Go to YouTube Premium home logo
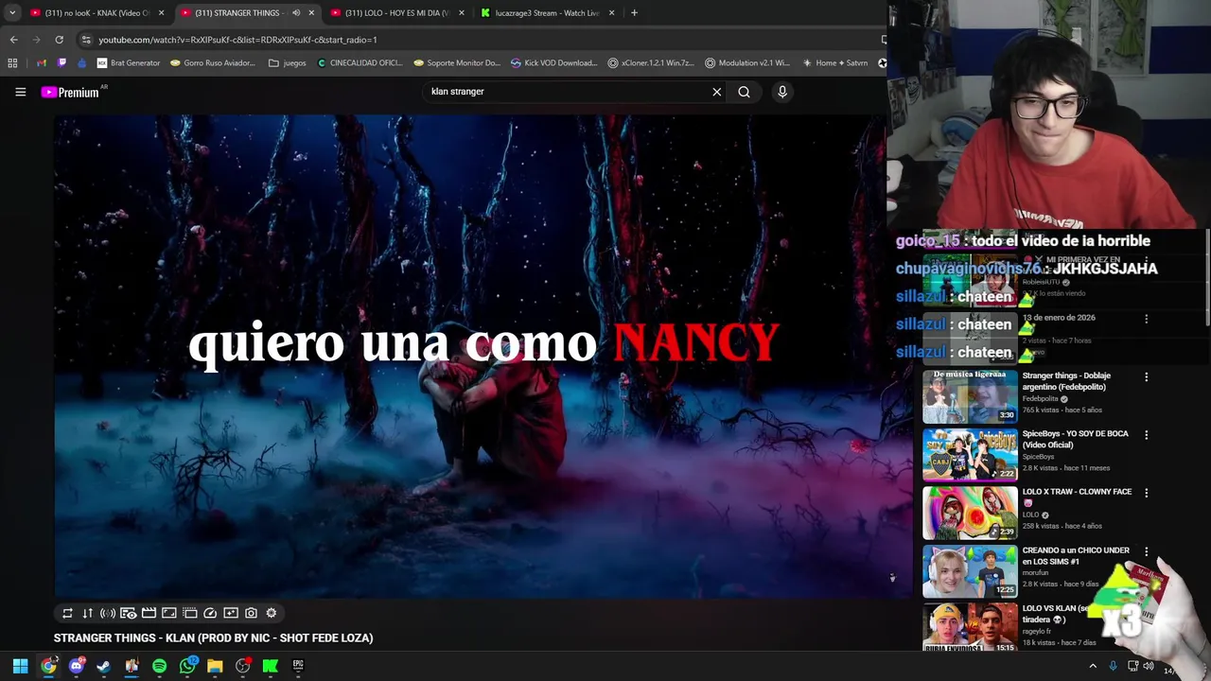 pos(70,92)
